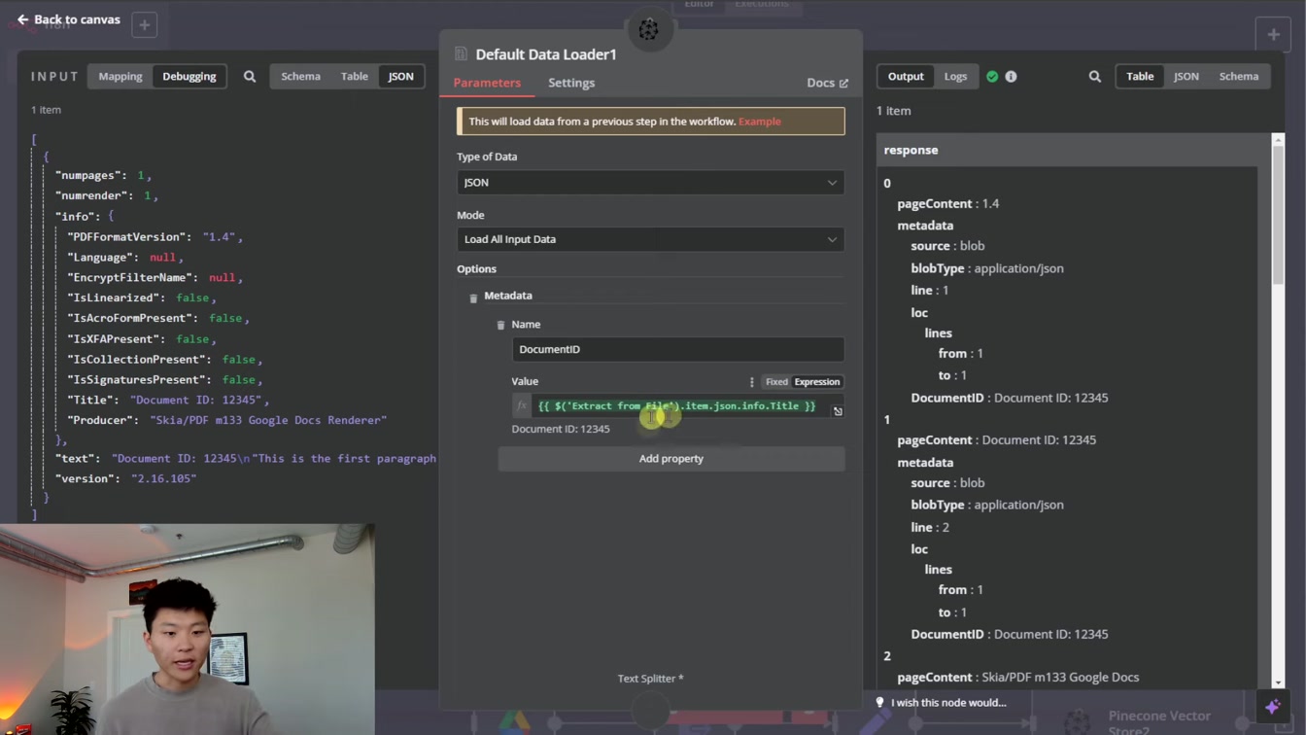Click the Add property button
The width and height of the screenshot is (1306, 735).
coord(670,459)
